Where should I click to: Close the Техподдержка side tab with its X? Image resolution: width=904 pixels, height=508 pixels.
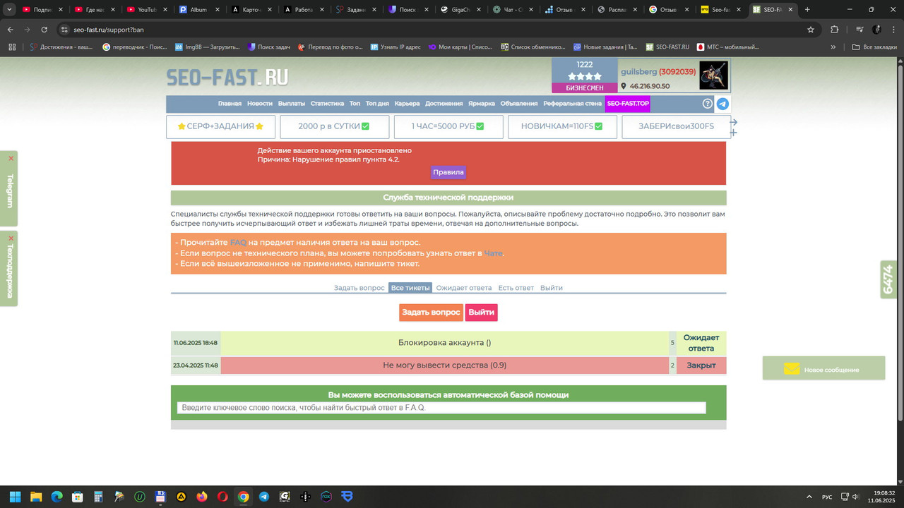coord(11,238)
